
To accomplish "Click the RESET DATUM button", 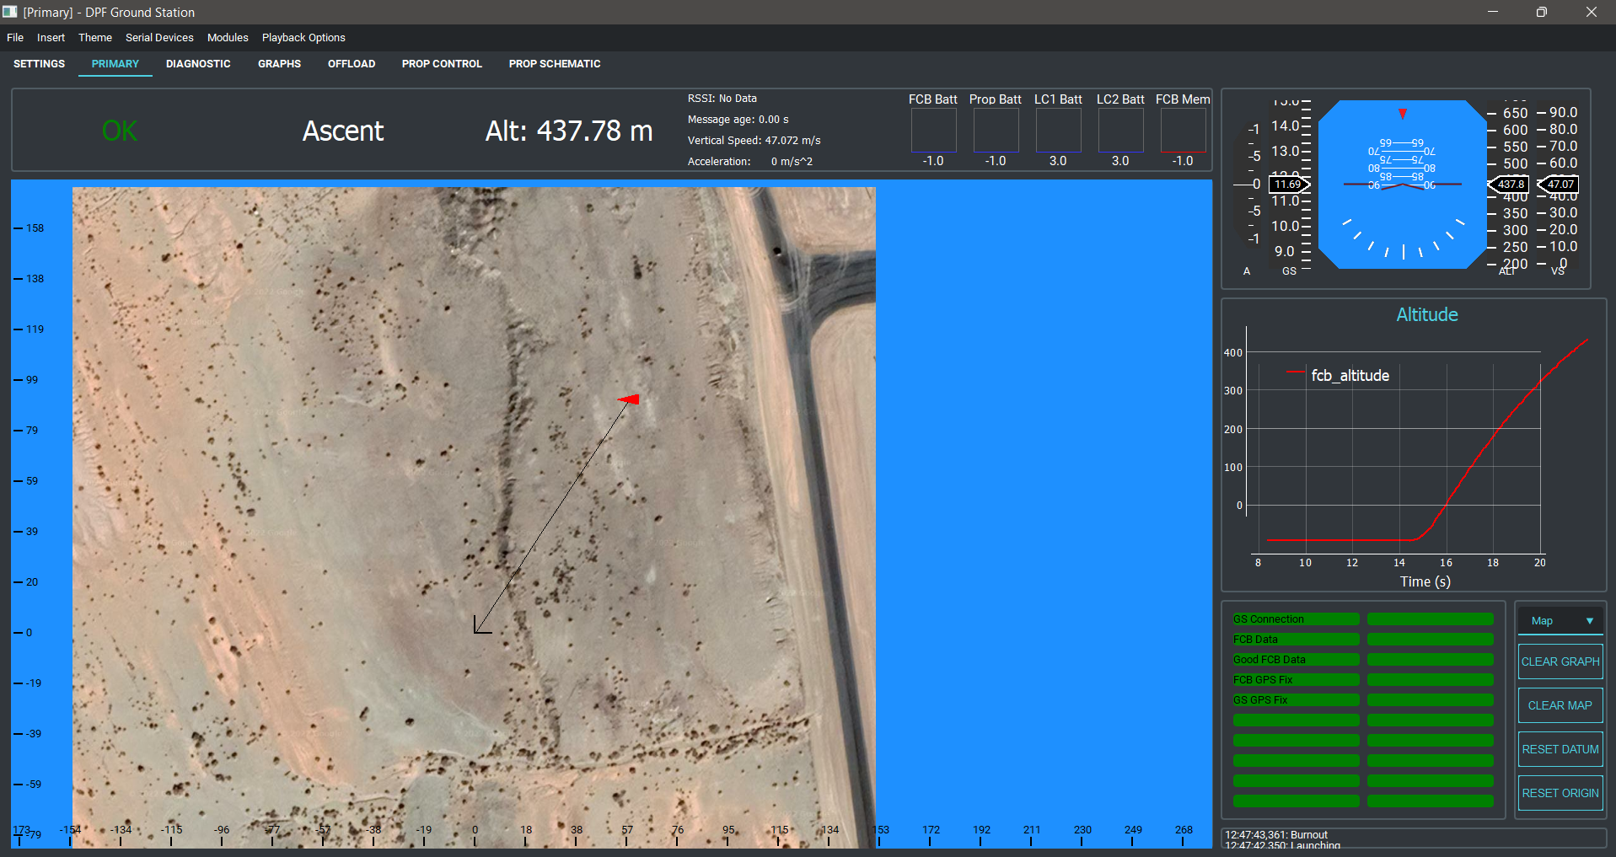I will [1560, 749].
